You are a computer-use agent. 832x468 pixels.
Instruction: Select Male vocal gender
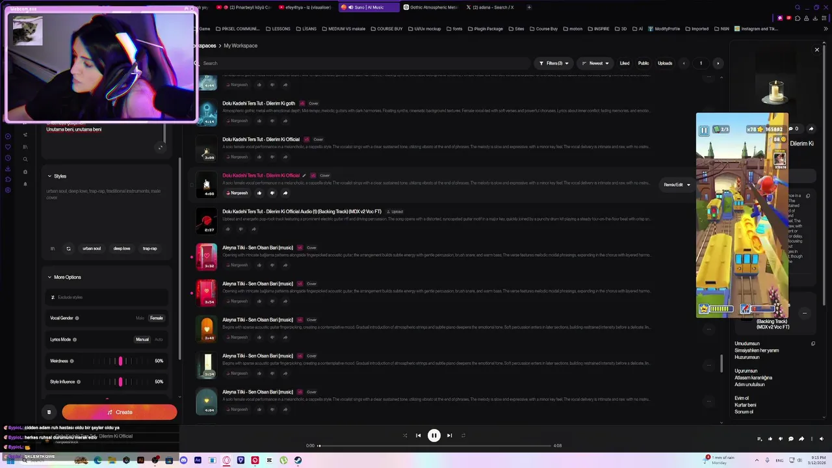click(x=140, y=318)
